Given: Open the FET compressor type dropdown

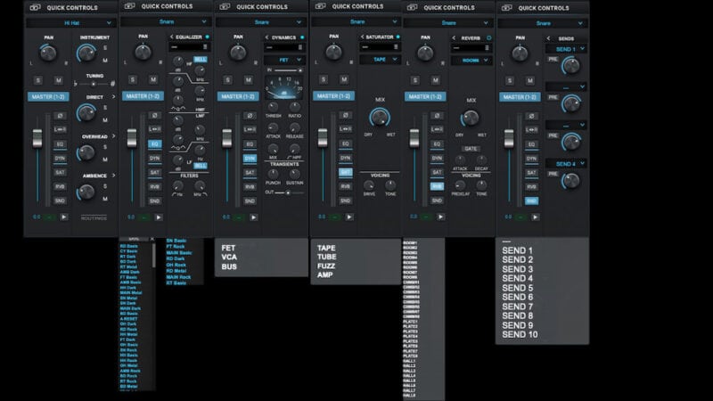Looking at the screenshot, I should point(283,60).
